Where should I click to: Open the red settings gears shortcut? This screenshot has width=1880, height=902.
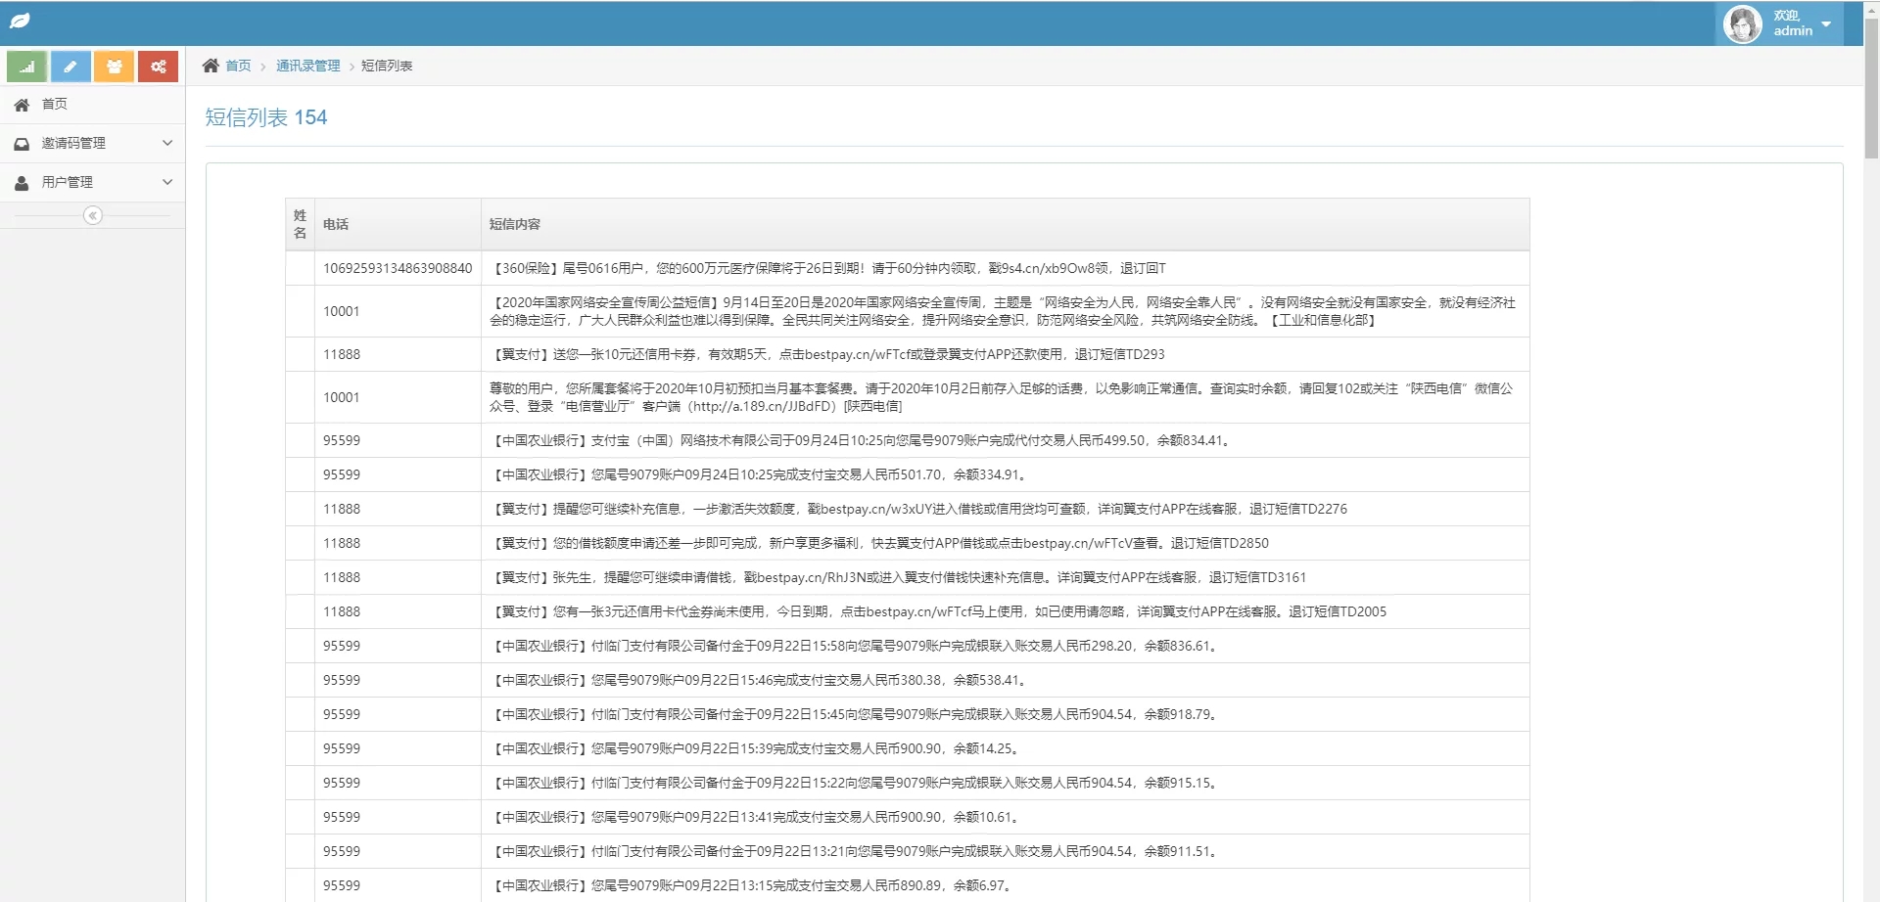pyautogui.click(x=158, y=67)
